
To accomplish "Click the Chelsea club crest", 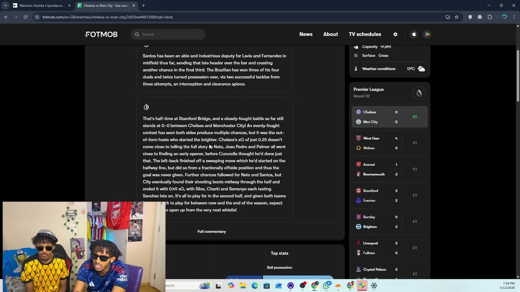I will (358, 112).
